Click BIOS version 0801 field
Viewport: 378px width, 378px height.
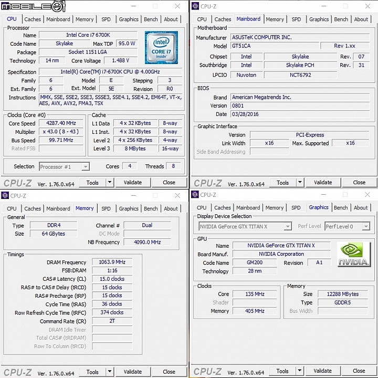click(x=300, y=106)
